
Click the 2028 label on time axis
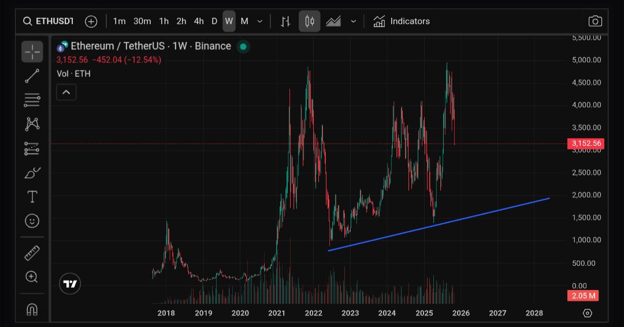coord(534,313)
